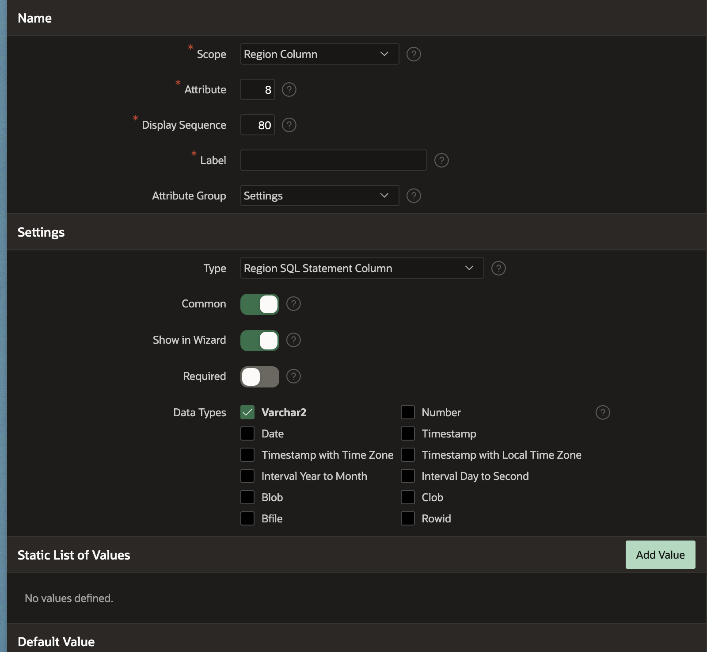Screen dimensions: 707x652
Task: Open the Type dropdown
Action: click(x=362, y=268)
